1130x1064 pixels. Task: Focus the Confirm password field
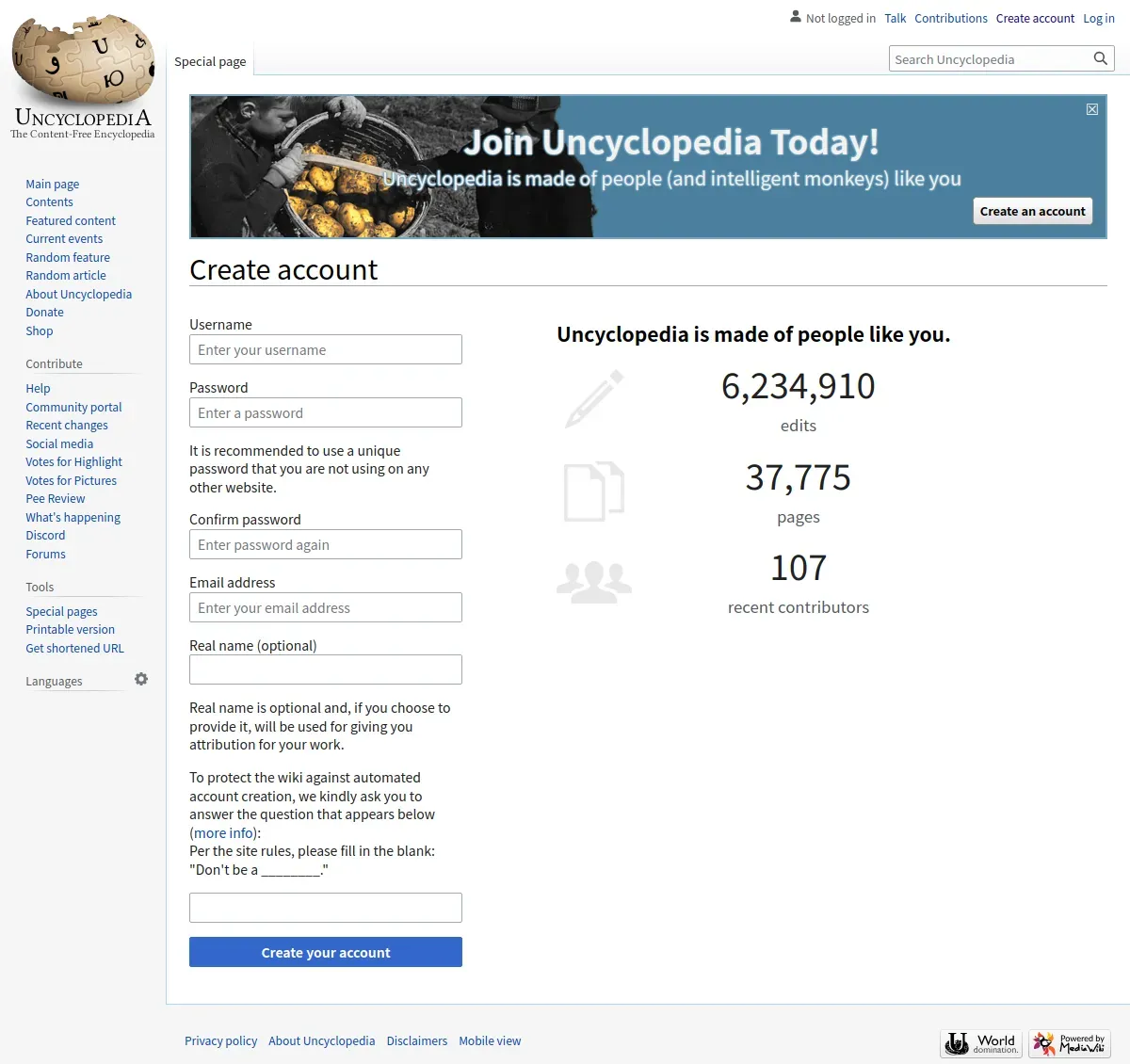[326, 544]
